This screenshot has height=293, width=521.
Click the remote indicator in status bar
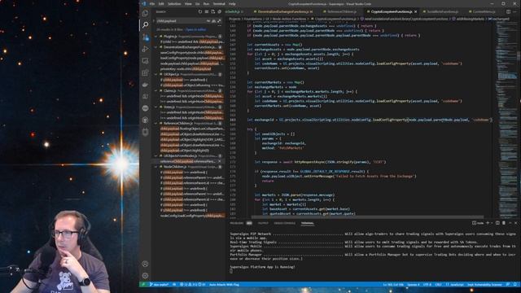pyautogui.click(x=143, y=285)
